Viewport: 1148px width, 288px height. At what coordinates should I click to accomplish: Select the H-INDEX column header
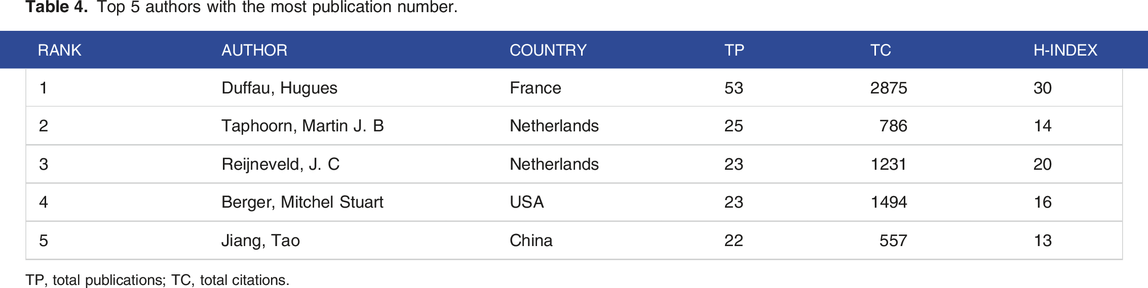click(x=1065, y=50)
